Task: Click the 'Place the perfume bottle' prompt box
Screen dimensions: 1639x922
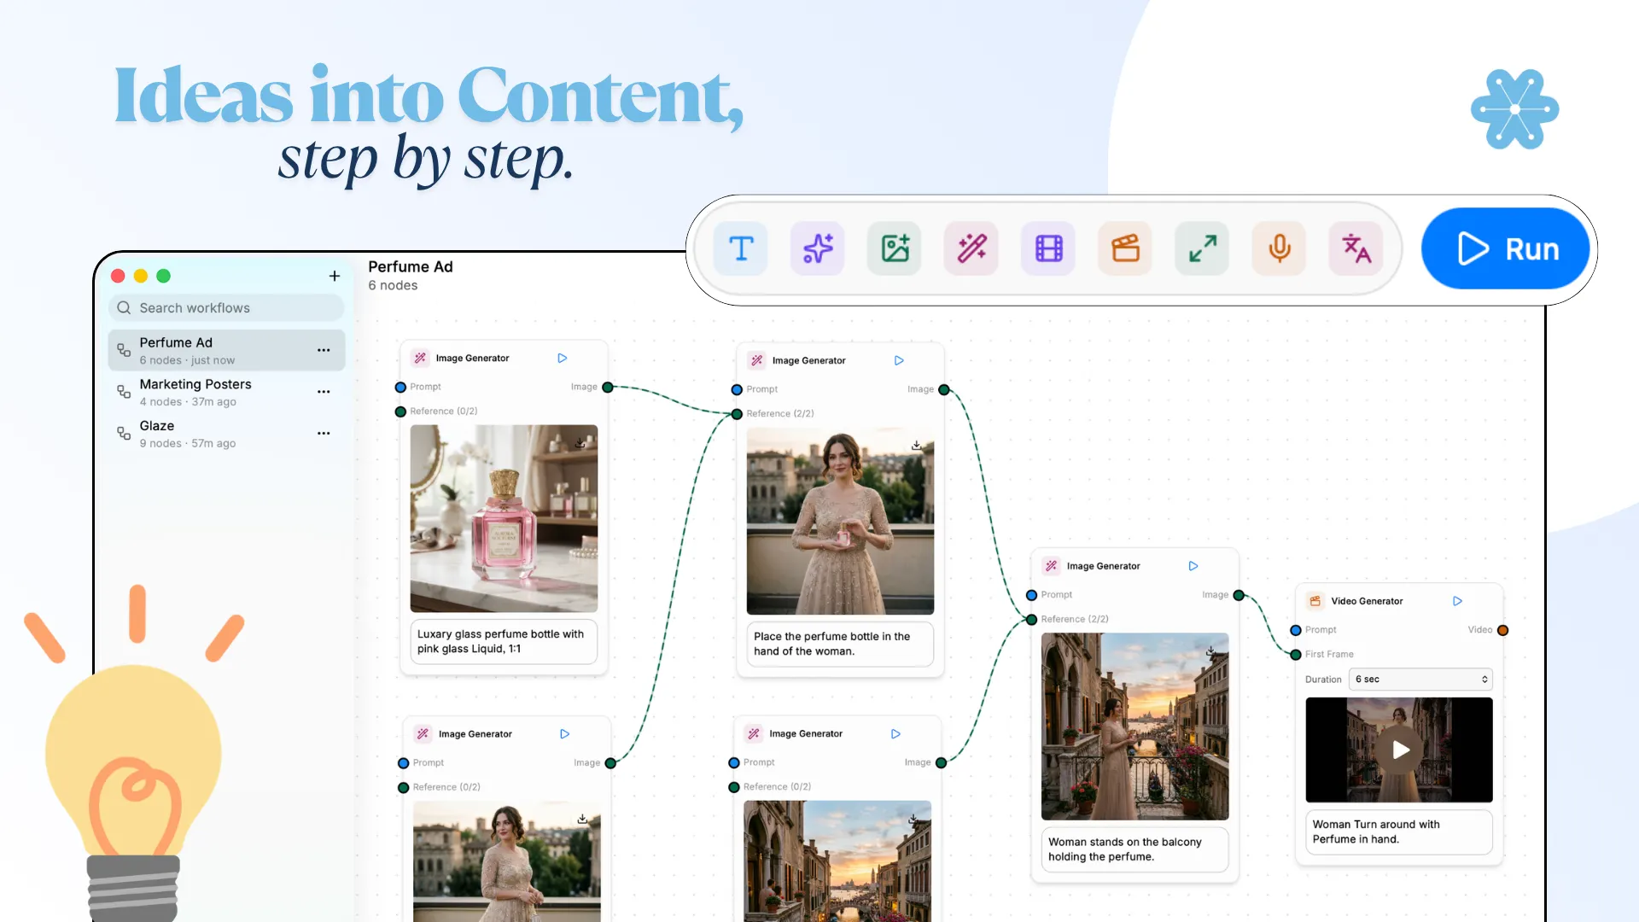Action: tap(840, 645)
